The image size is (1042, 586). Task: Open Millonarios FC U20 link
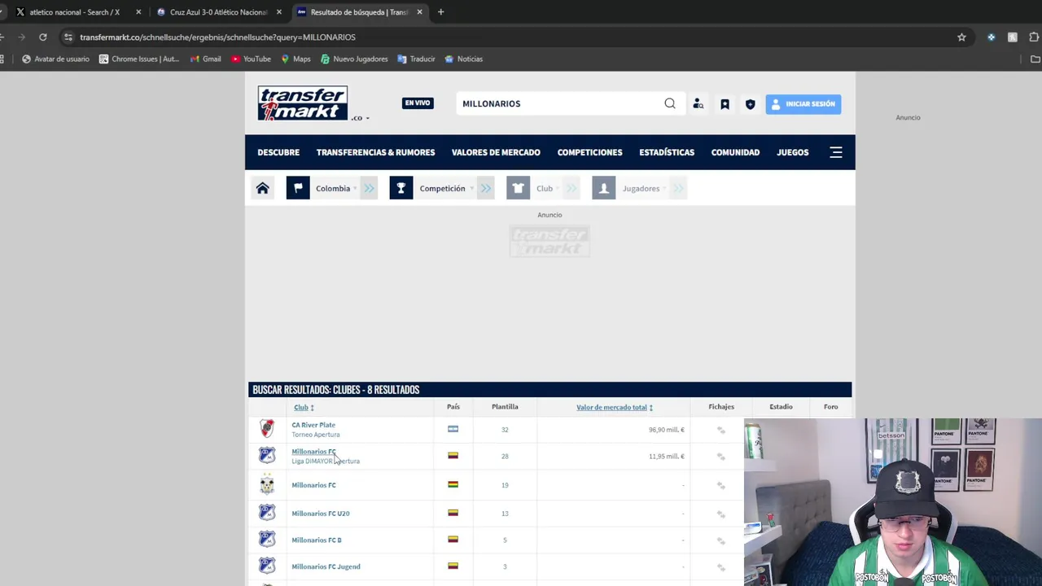point(321,514)
